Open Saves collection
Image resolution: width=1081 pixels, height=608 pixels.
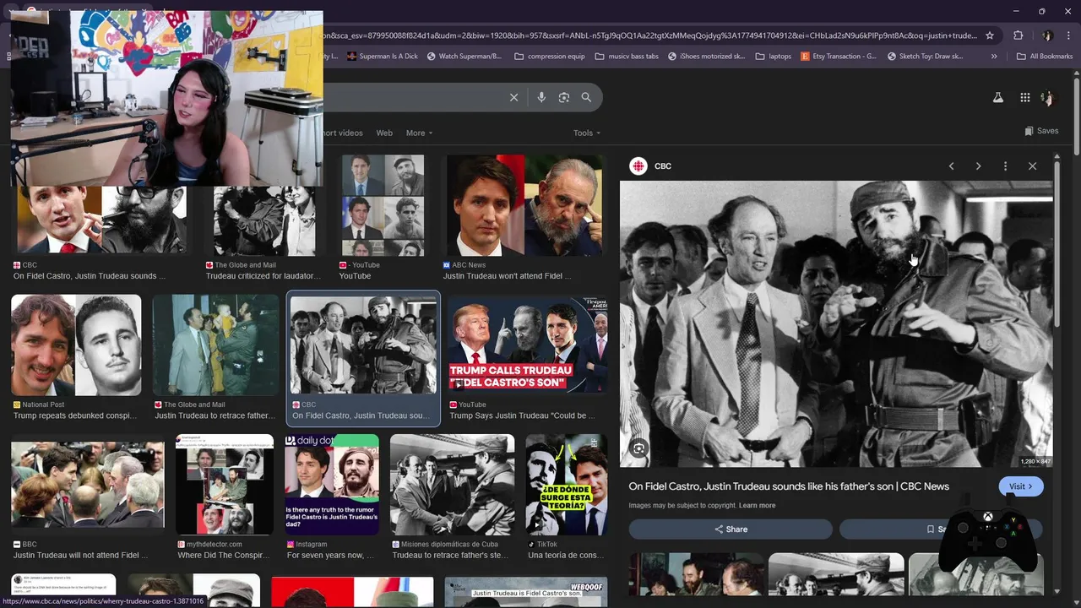point(1041,131)
